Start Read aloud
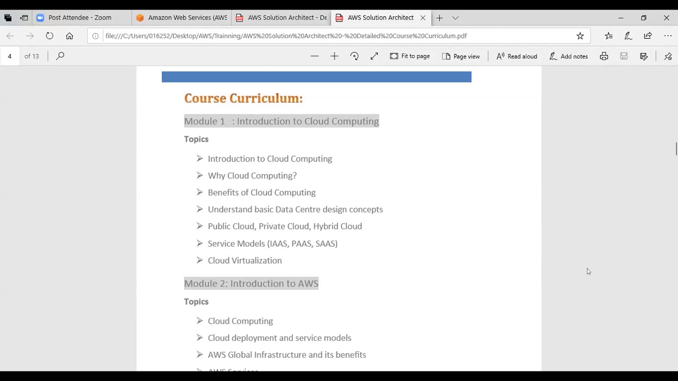Image resolution: width=678 pixels, height=381 pixels. pos(516,56)
